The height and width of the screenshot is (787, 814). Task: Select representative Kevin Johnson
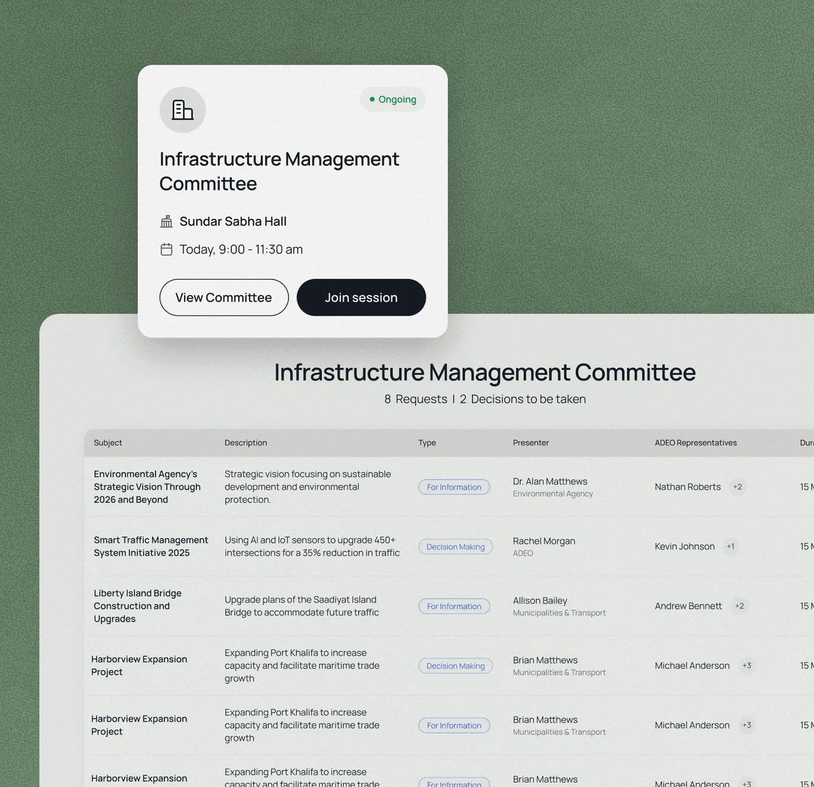[x=684, y=546]
